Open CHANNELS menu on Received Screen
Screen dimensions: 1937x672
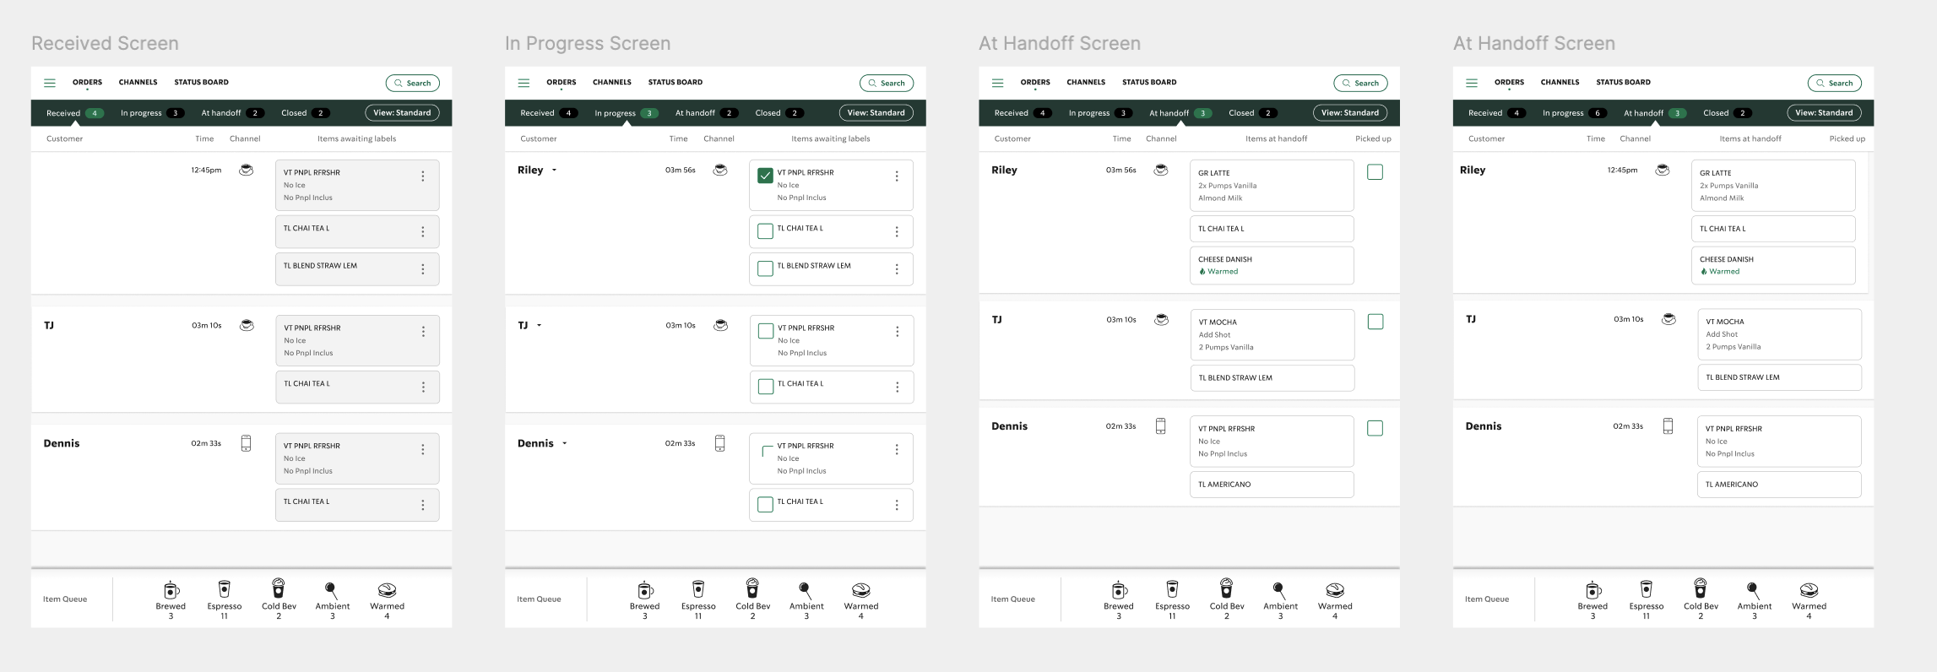tap(138, 82)
